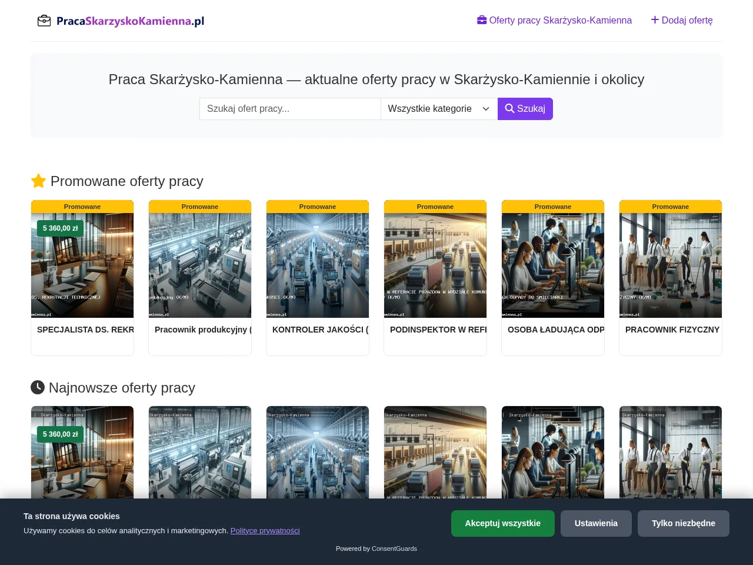753x565 pixels.
Task: Click the OSOBA ŁADUJĄCA ODP job title
Action: tap(556, 330)
